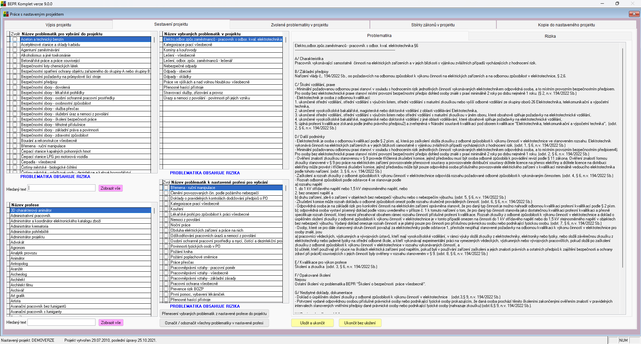641x344 pixels.
Task: Select 'Bourání a rekonstrukce všeobecně' row
Action: click(x=85, y=141)
